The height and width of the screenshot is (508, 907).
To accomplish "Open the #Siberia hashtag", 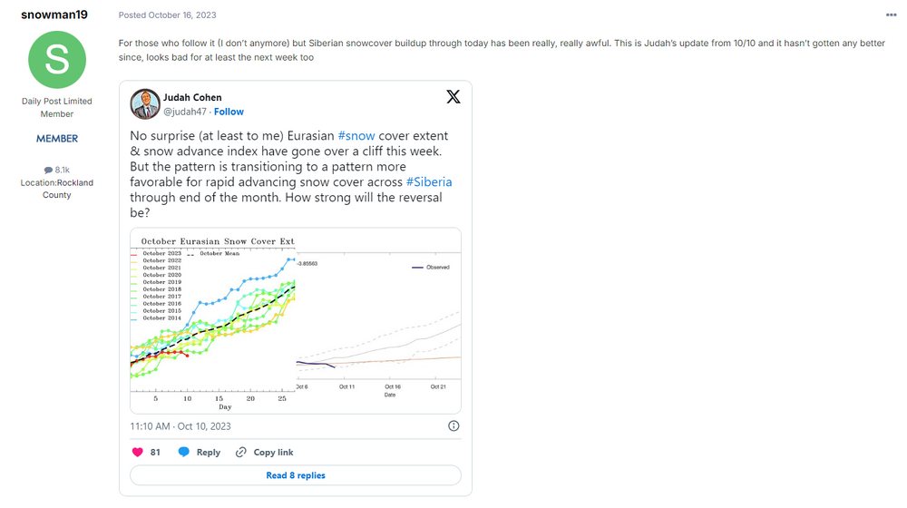I will click(x=429, y=181).
